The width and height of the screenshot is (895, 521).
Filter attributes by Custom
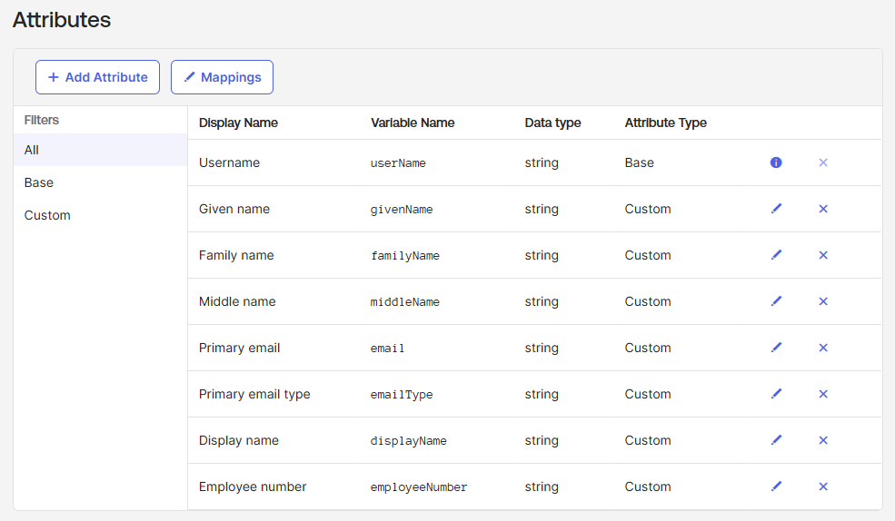click(x=101, y=215)
